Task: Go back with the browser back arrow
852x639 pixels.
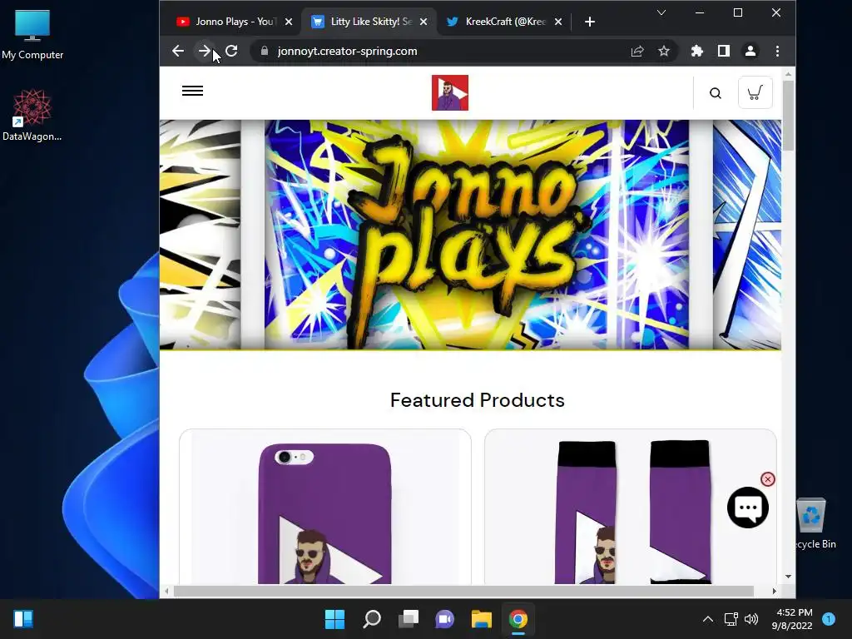Action: pyautogui.click(x=178, y=51)
